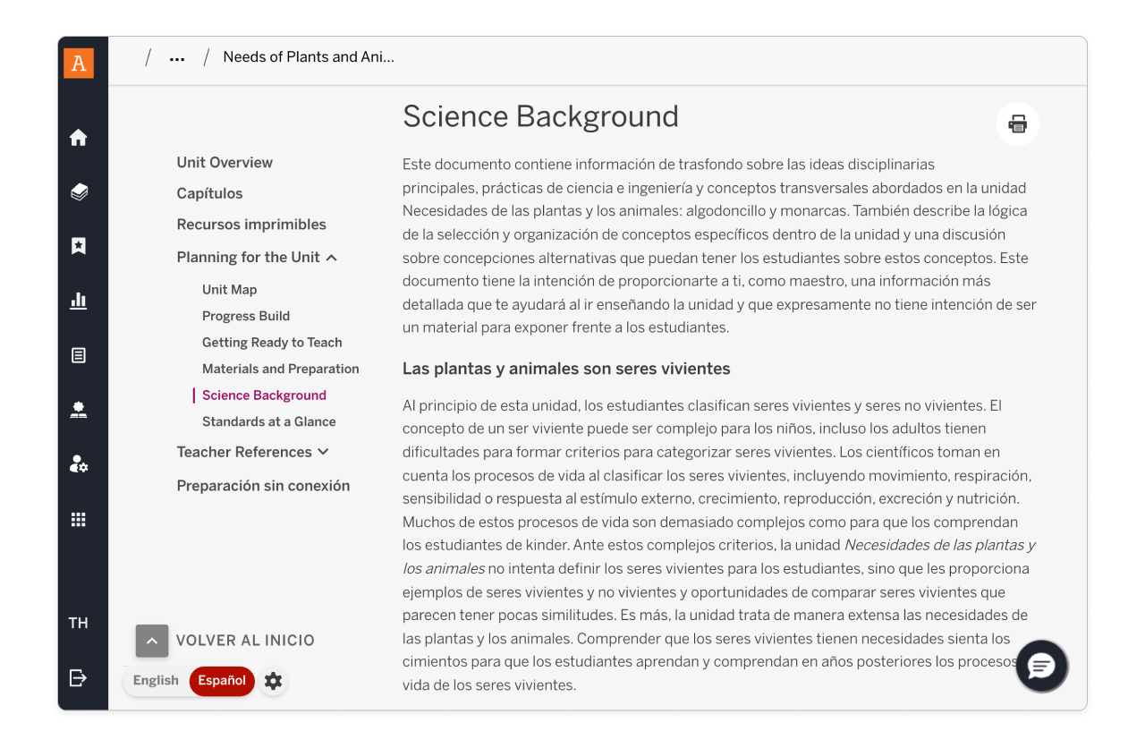Open Unit Overview in navigation

coord(225,163)
